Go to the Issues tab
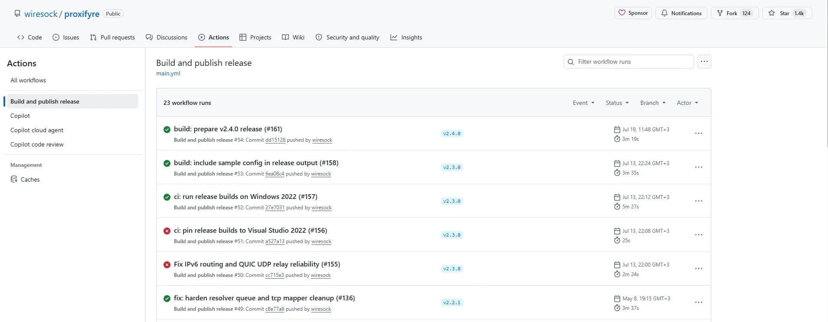The width and height of the screenshot is (828, 322). pos(66,37)
